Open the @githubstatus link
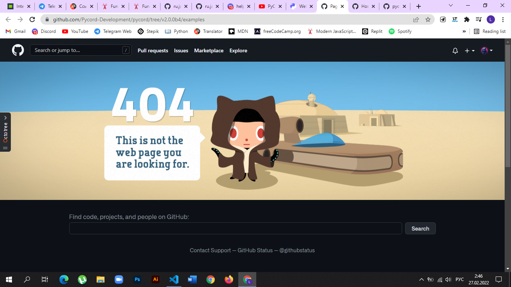Image resolution: width=511 pixels, height=287 pixels. (297, 250)
